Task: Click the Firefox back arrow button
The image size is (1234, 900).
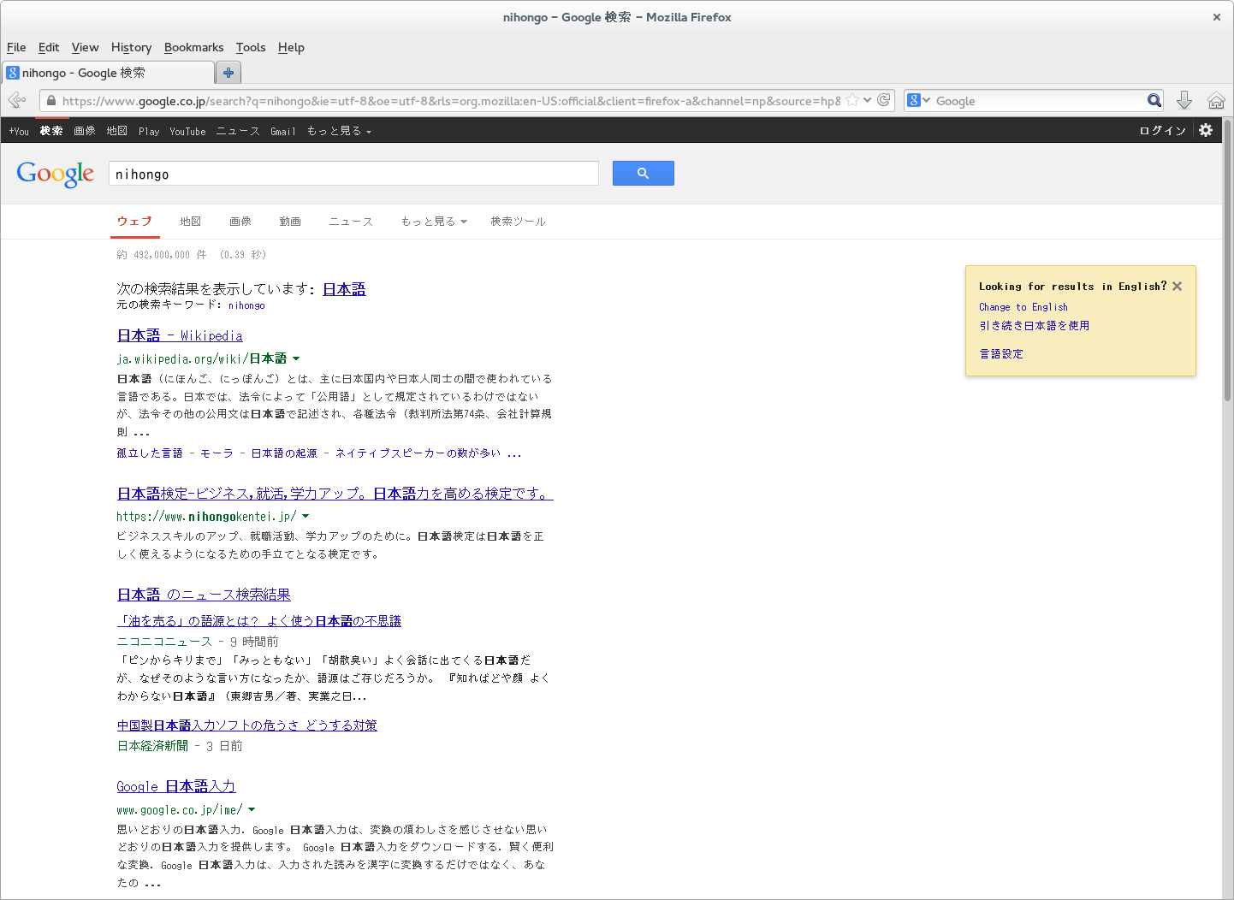Action: [17, 100]
